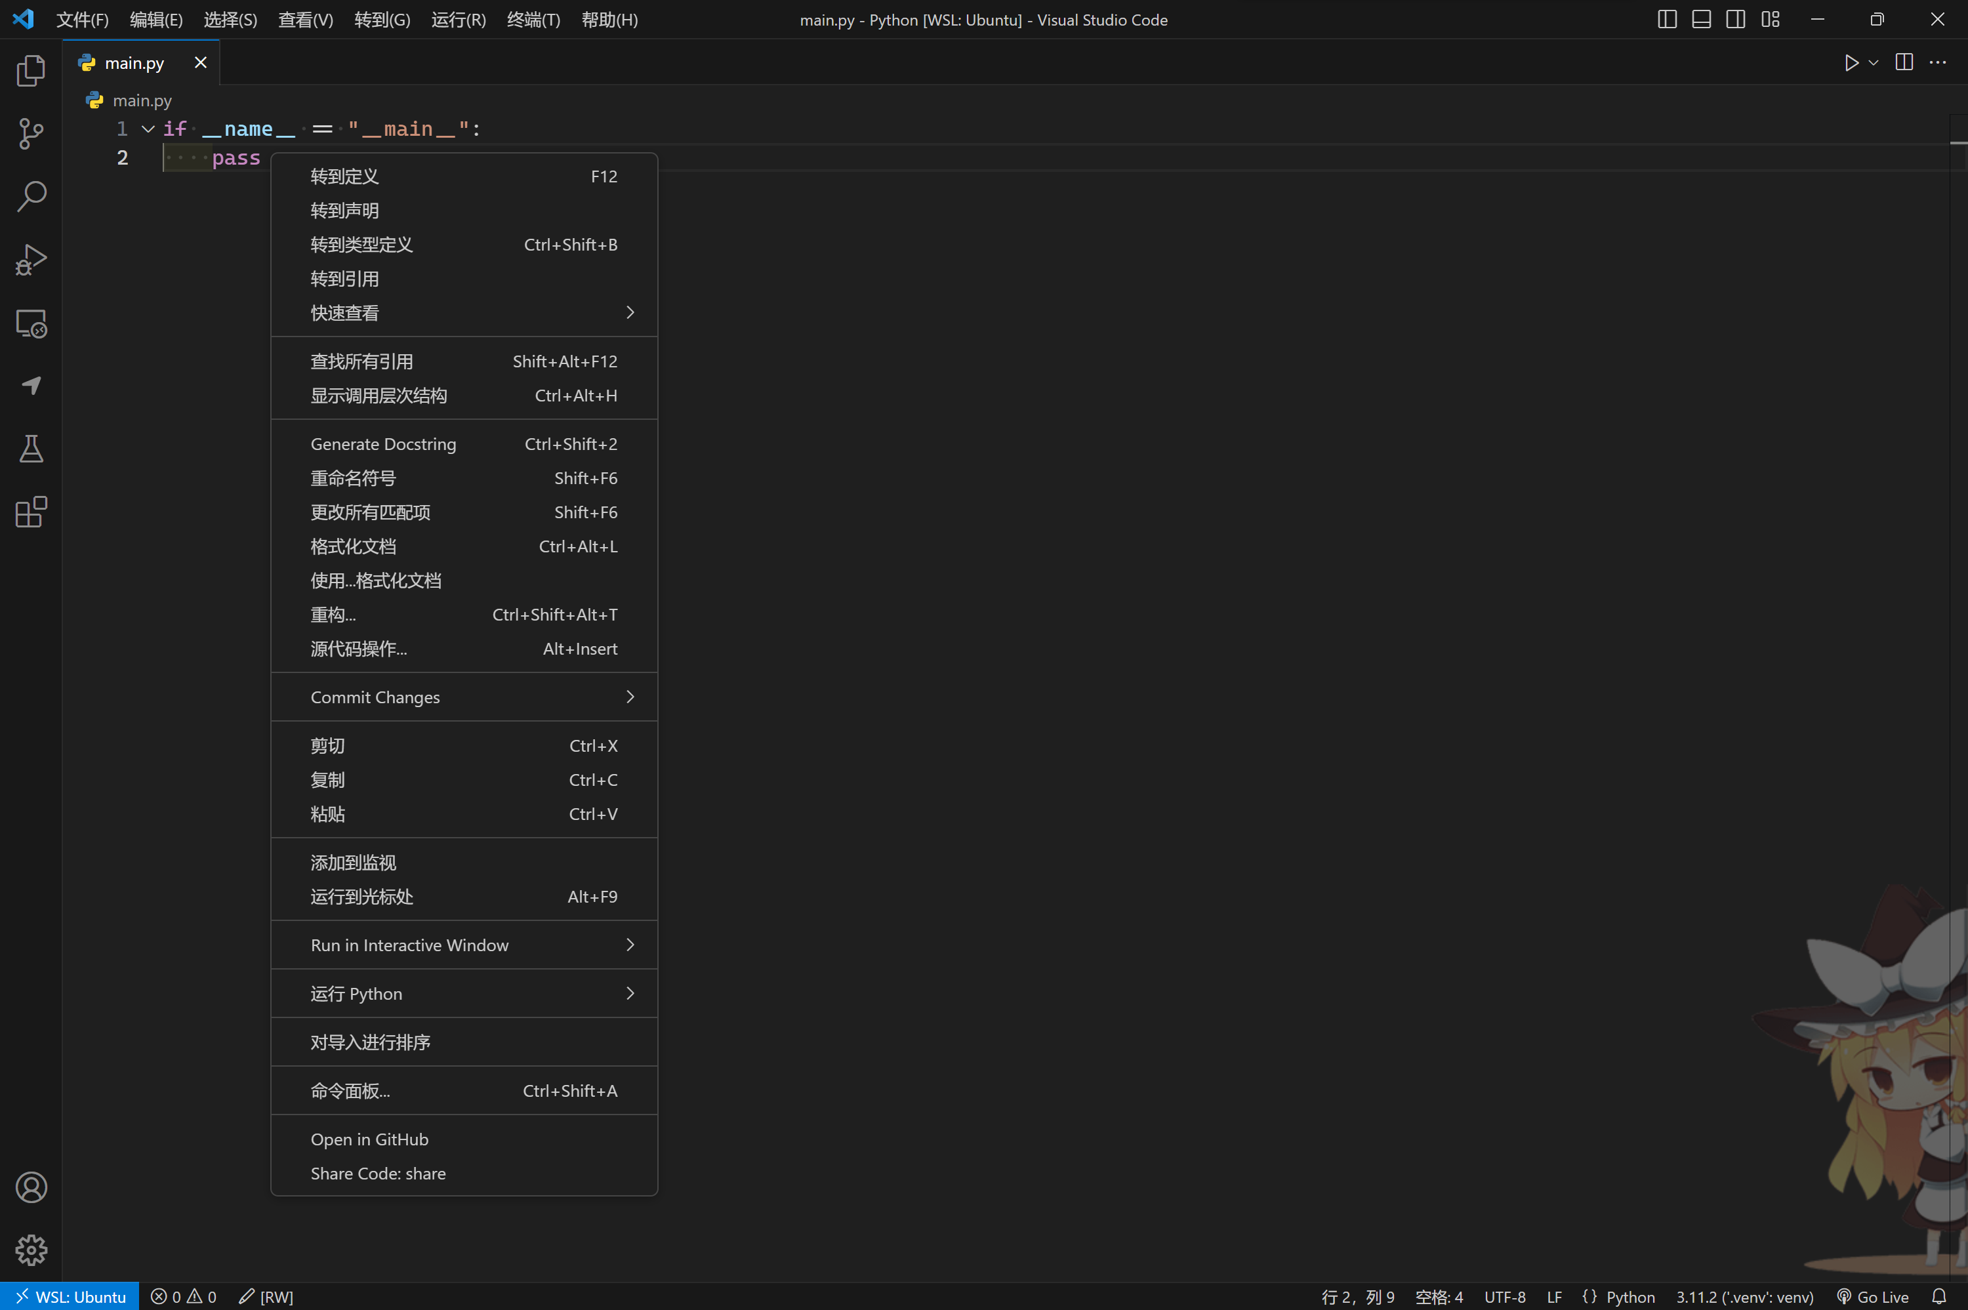
Task: Click the Testing flask icon in sidebar
Action: click(x=31, y=449)
